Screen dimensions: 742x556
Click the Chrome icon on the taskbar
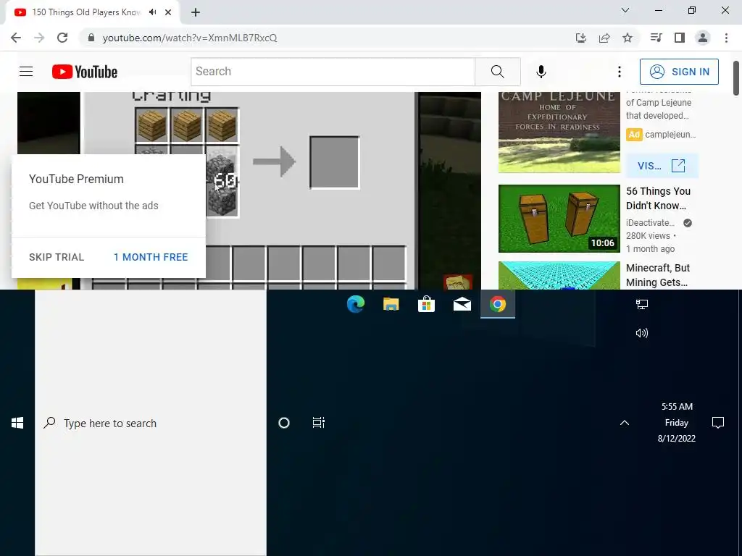coord(497,304)
